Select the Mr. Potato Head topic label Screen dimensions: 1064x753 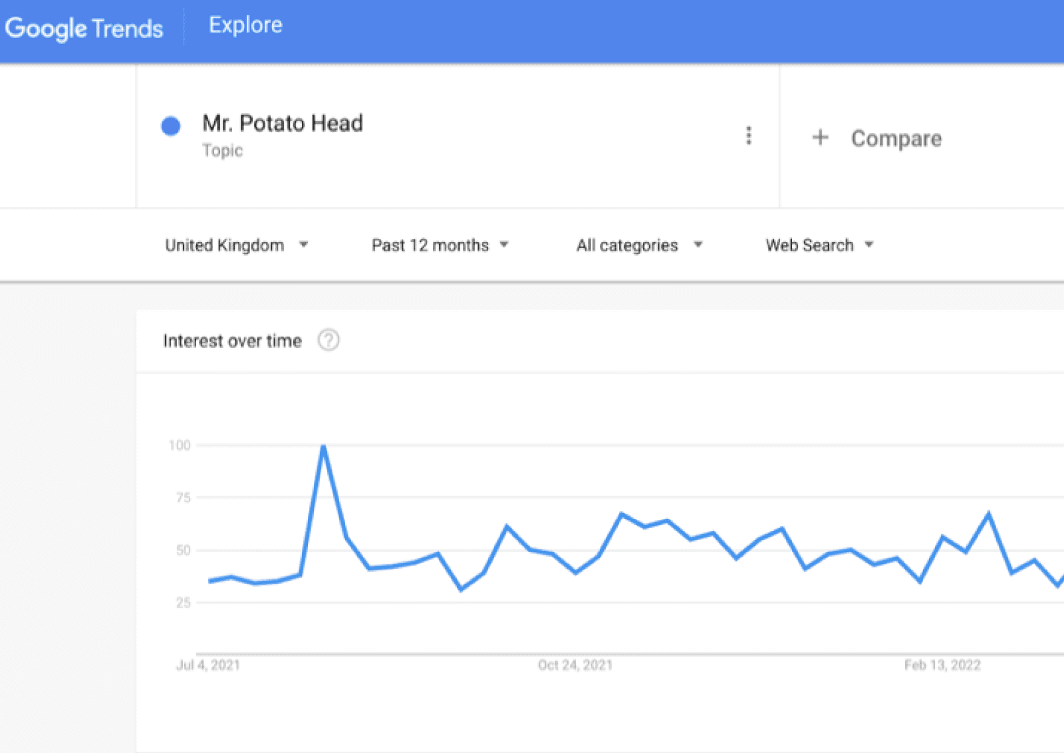point(283,123)
